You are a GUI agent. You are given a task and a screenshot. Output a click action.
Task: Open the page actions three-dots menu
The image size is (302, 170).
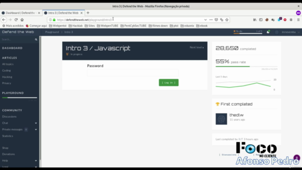(x=211, y=20)
